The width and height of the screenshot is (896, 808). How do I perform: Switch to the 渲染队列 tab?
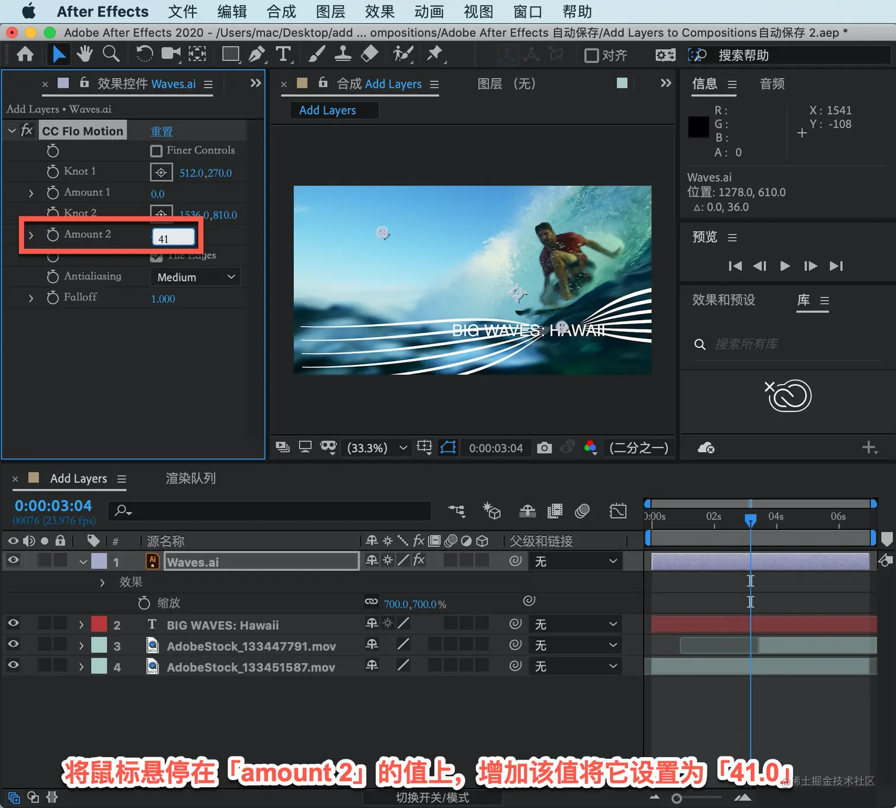191,478
